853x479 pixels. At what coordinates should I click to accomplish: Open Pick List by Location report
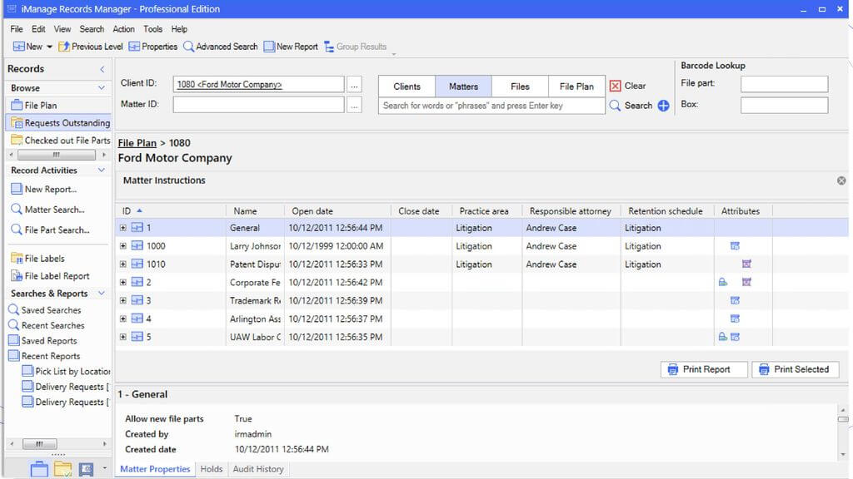tap(66, 372)
